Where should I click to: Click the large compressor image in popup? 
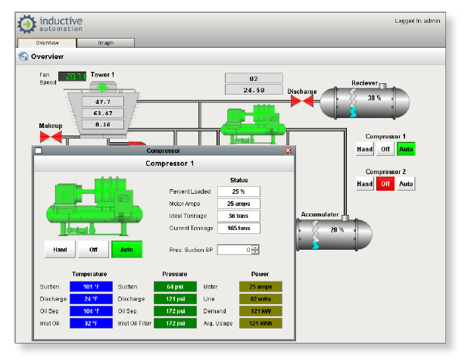[x=95, y=207]
